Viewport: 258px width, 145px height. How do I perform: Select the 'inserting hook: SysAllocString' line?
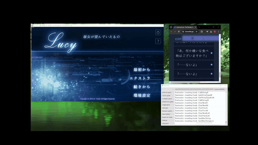(193, 118)
